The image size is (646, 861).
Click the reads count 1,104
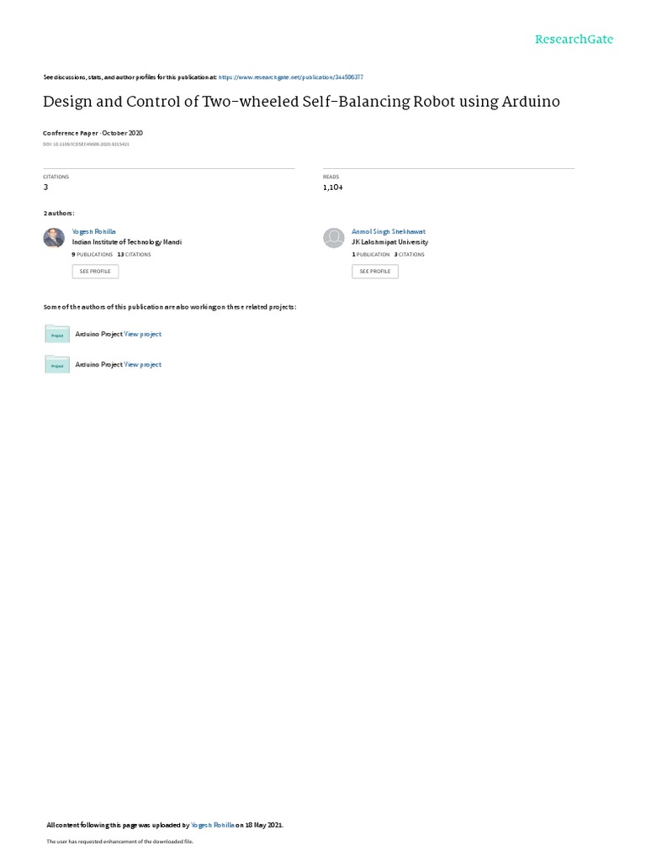[x=333, y=188]
